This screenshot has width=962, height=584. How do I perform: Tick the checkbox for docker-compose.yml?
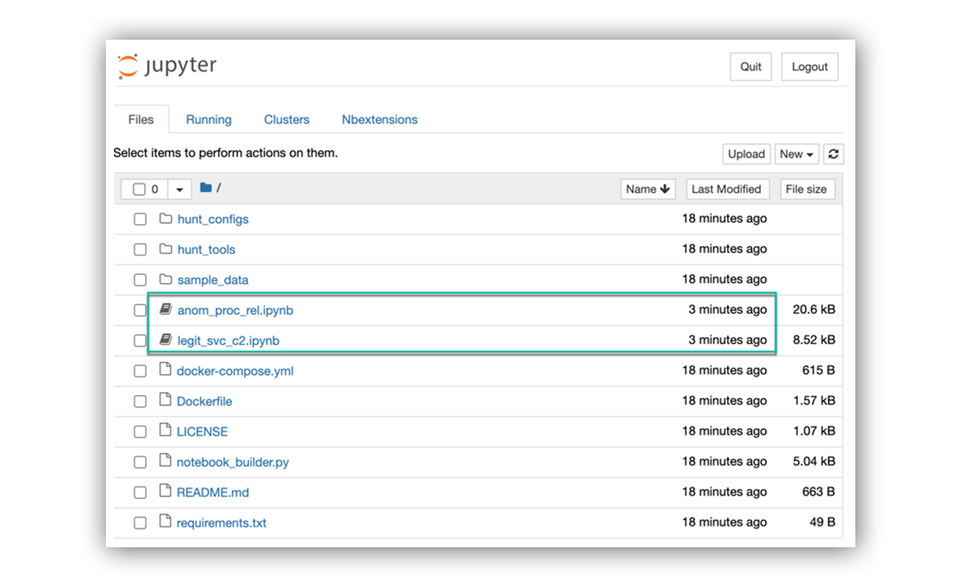pyautogui.click(x=140, y=371)
